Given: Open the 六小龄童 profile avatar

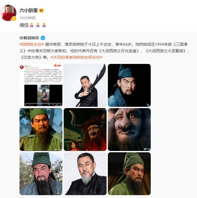Looking at the screenshot, I should 8,13.
